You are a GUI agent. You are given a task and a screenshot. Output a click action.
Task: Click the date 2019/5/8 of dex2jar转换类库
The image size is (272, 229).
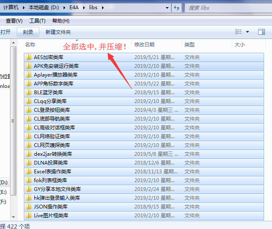(x=156, y=154)
